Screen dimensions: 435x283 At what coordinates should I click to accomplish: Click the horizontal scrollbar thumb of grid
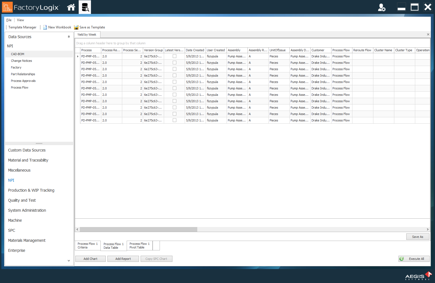point(138,230)
